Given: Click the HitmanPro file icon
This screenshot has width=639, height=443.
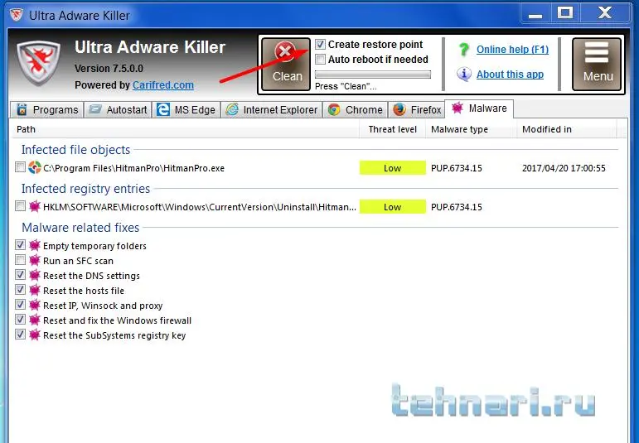Looking at the screenshot, I should pos(35,167).
